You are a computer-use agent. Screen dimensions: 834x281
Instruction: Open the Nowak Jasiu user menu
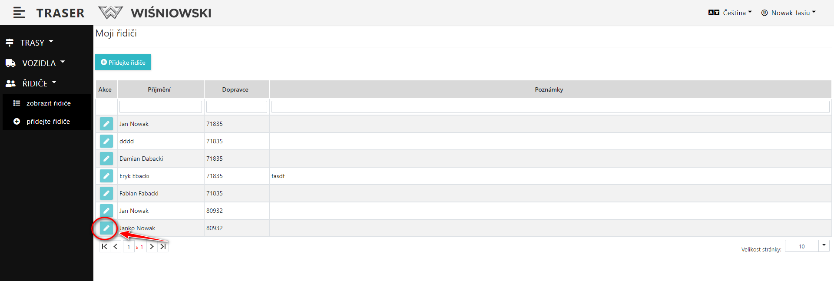[x=789, y=13]
